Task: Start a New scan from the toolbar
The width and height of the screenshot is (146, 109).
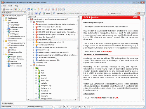Action: (8, 9)
